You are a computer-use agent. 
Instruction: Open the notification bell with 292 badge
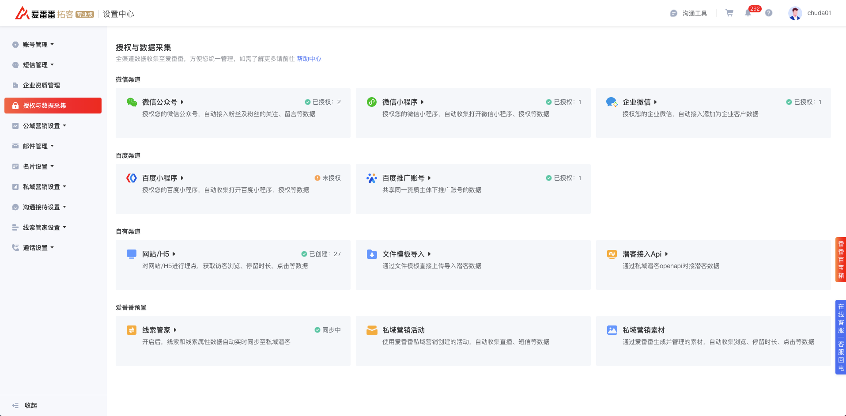(748, 13)
